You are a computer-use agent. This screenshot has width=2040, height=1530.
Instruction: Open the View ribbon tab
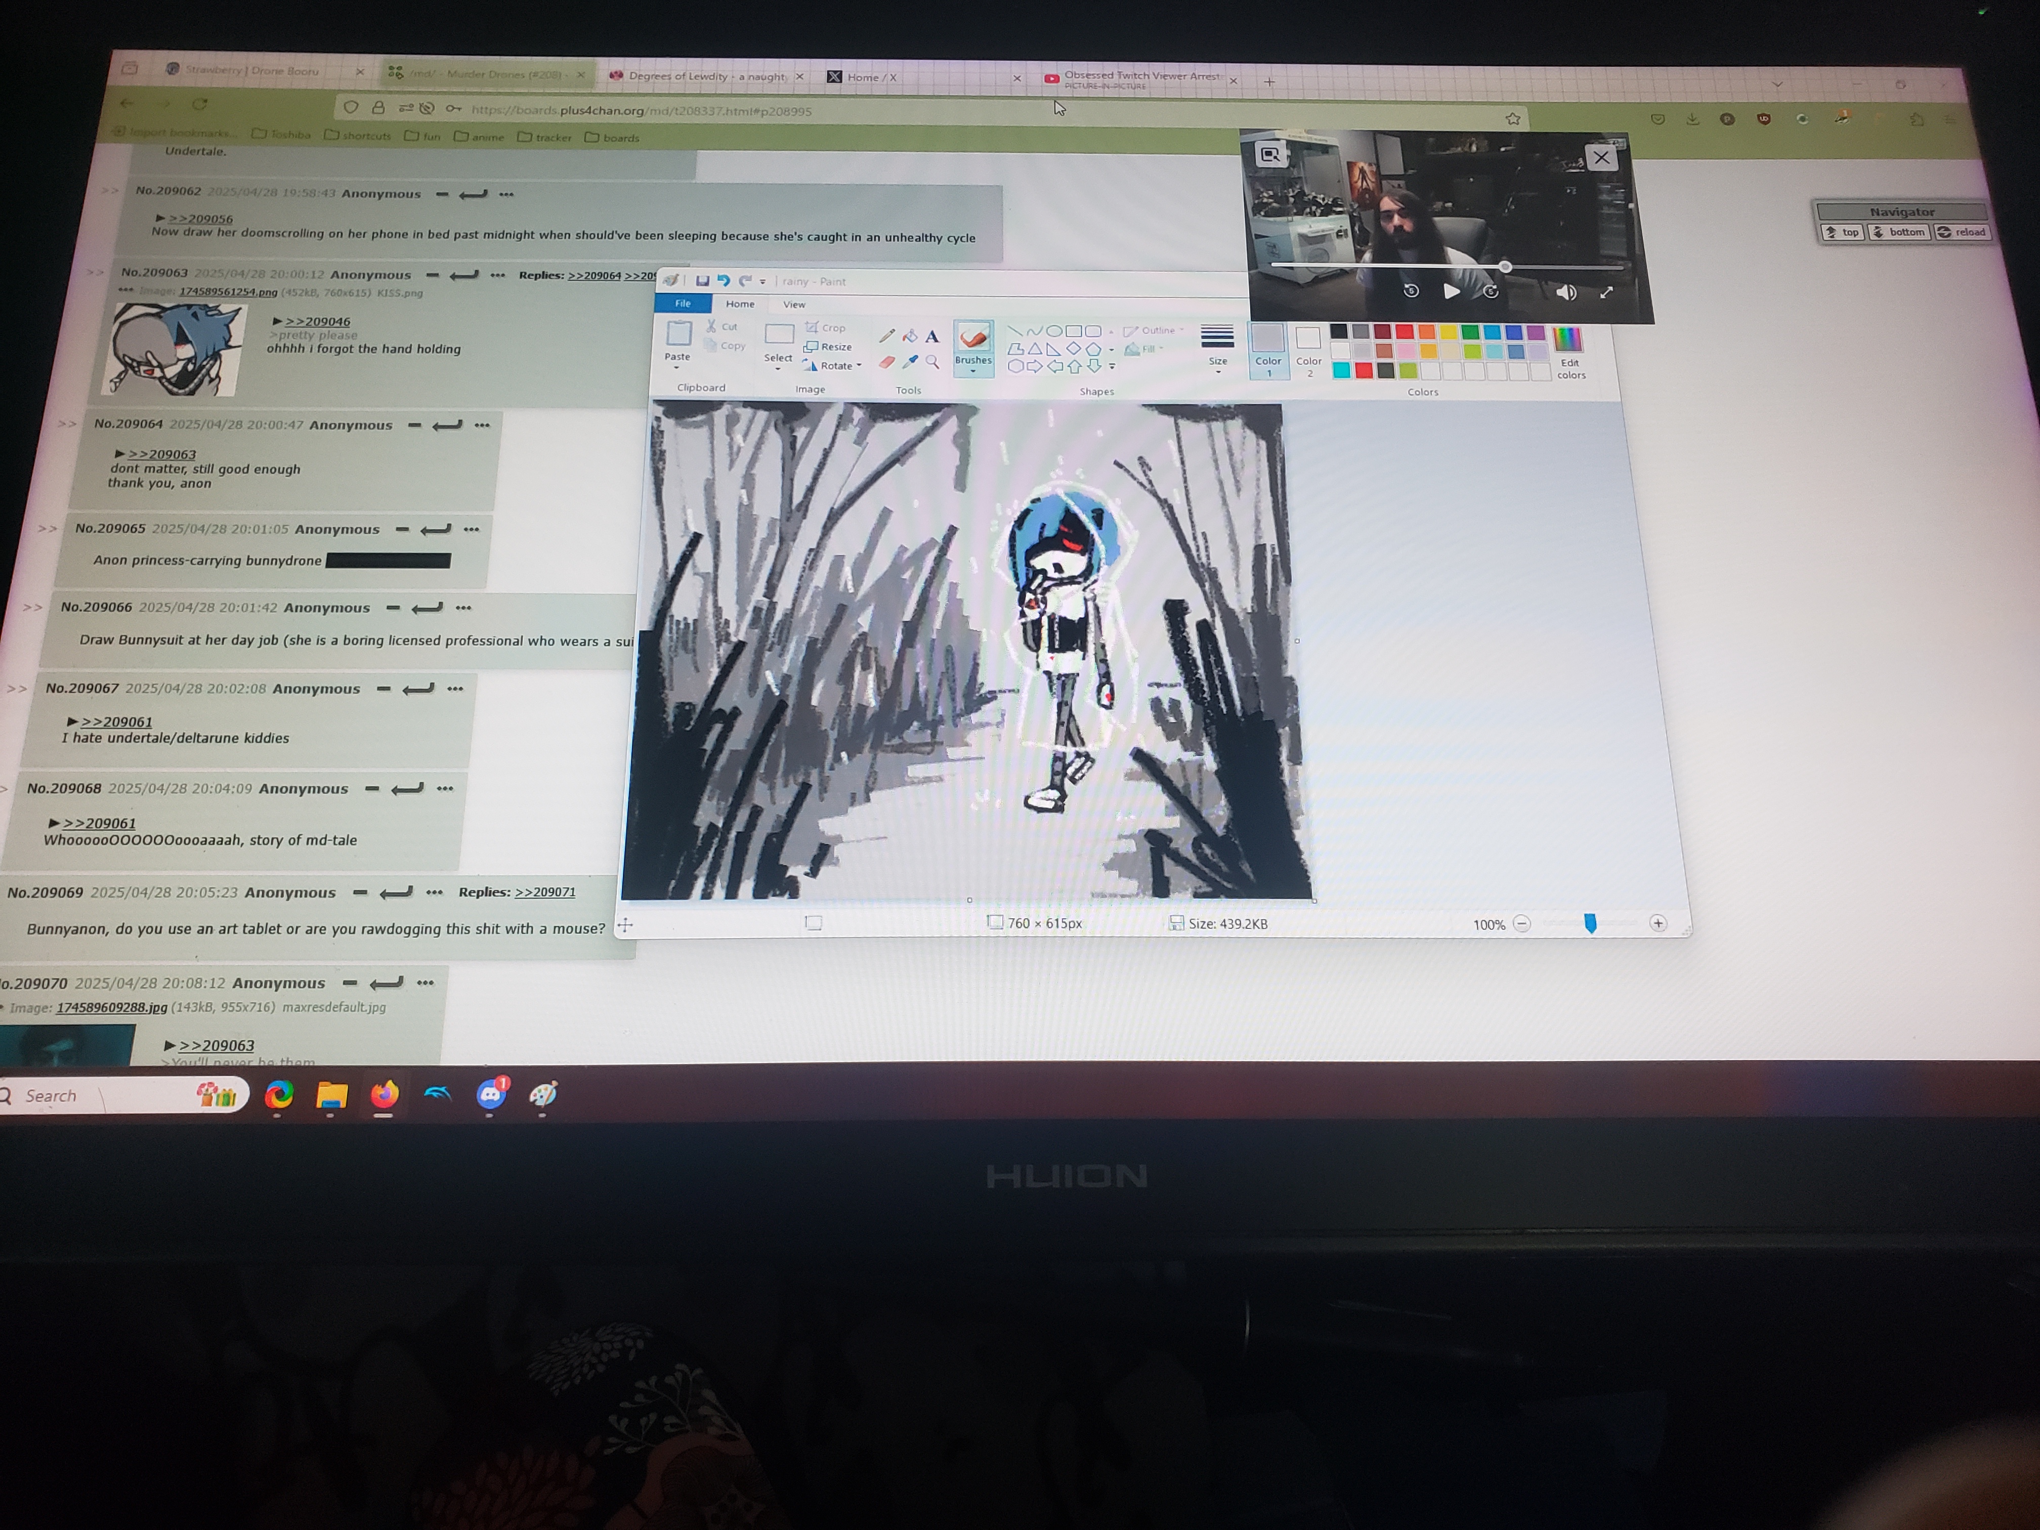point(793,305)
